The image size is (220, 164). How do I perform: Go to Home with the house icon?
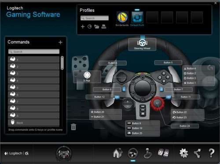[x=118, y=153]
